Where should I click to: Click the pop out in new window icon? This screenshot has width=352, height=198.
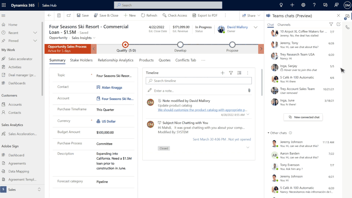tap(69, 15)
